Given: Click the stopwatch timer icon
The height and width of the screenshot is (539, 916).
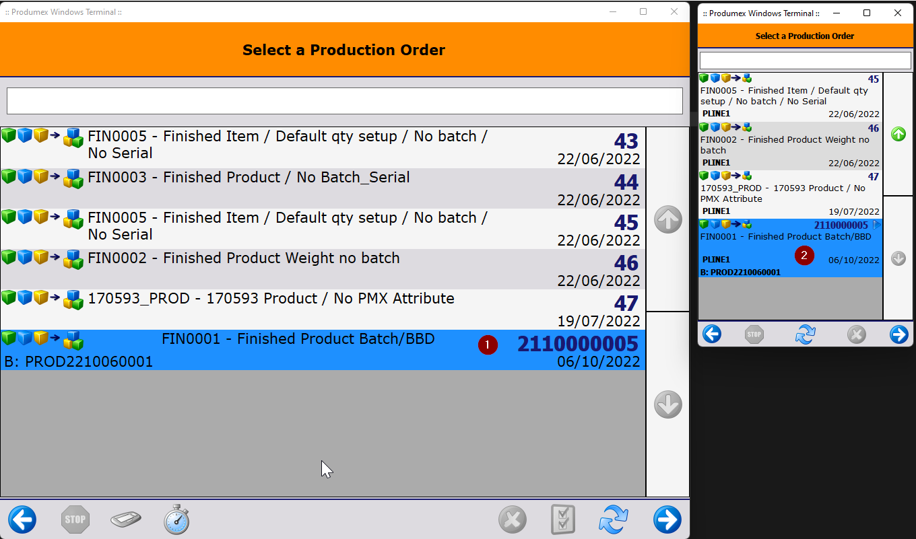Looking at the screenshot, I should tap(176, 519).
